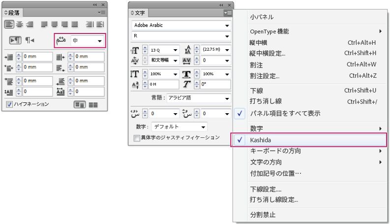Select 小パネル in the menu
Viewport: 390px width, 224px height.
tap(262, 17)
